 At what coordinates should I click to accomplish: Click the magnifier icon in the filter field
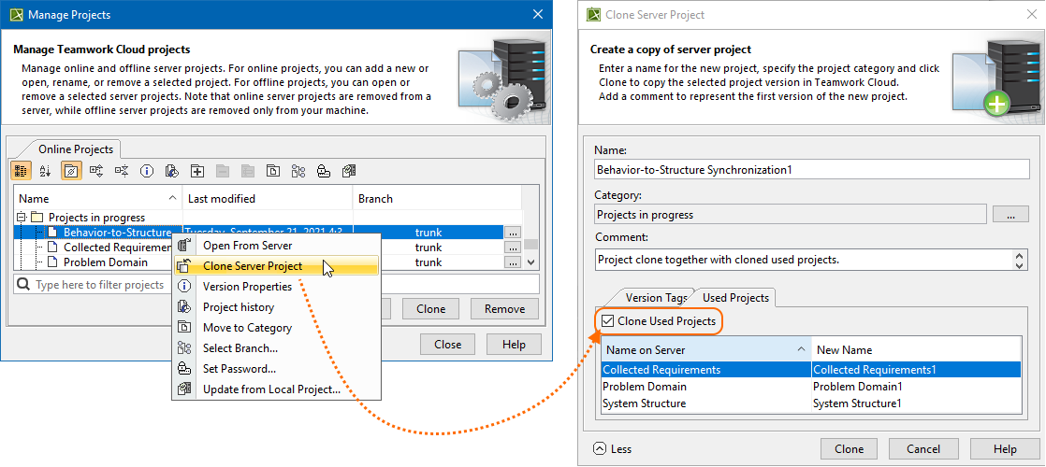(24, 285)
